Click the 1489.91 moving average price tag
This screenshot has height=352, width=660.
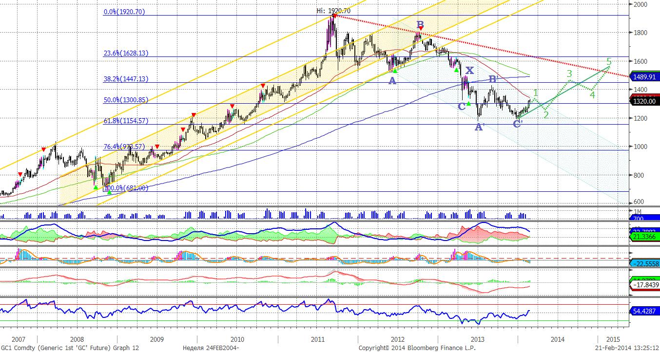[644, 76]
